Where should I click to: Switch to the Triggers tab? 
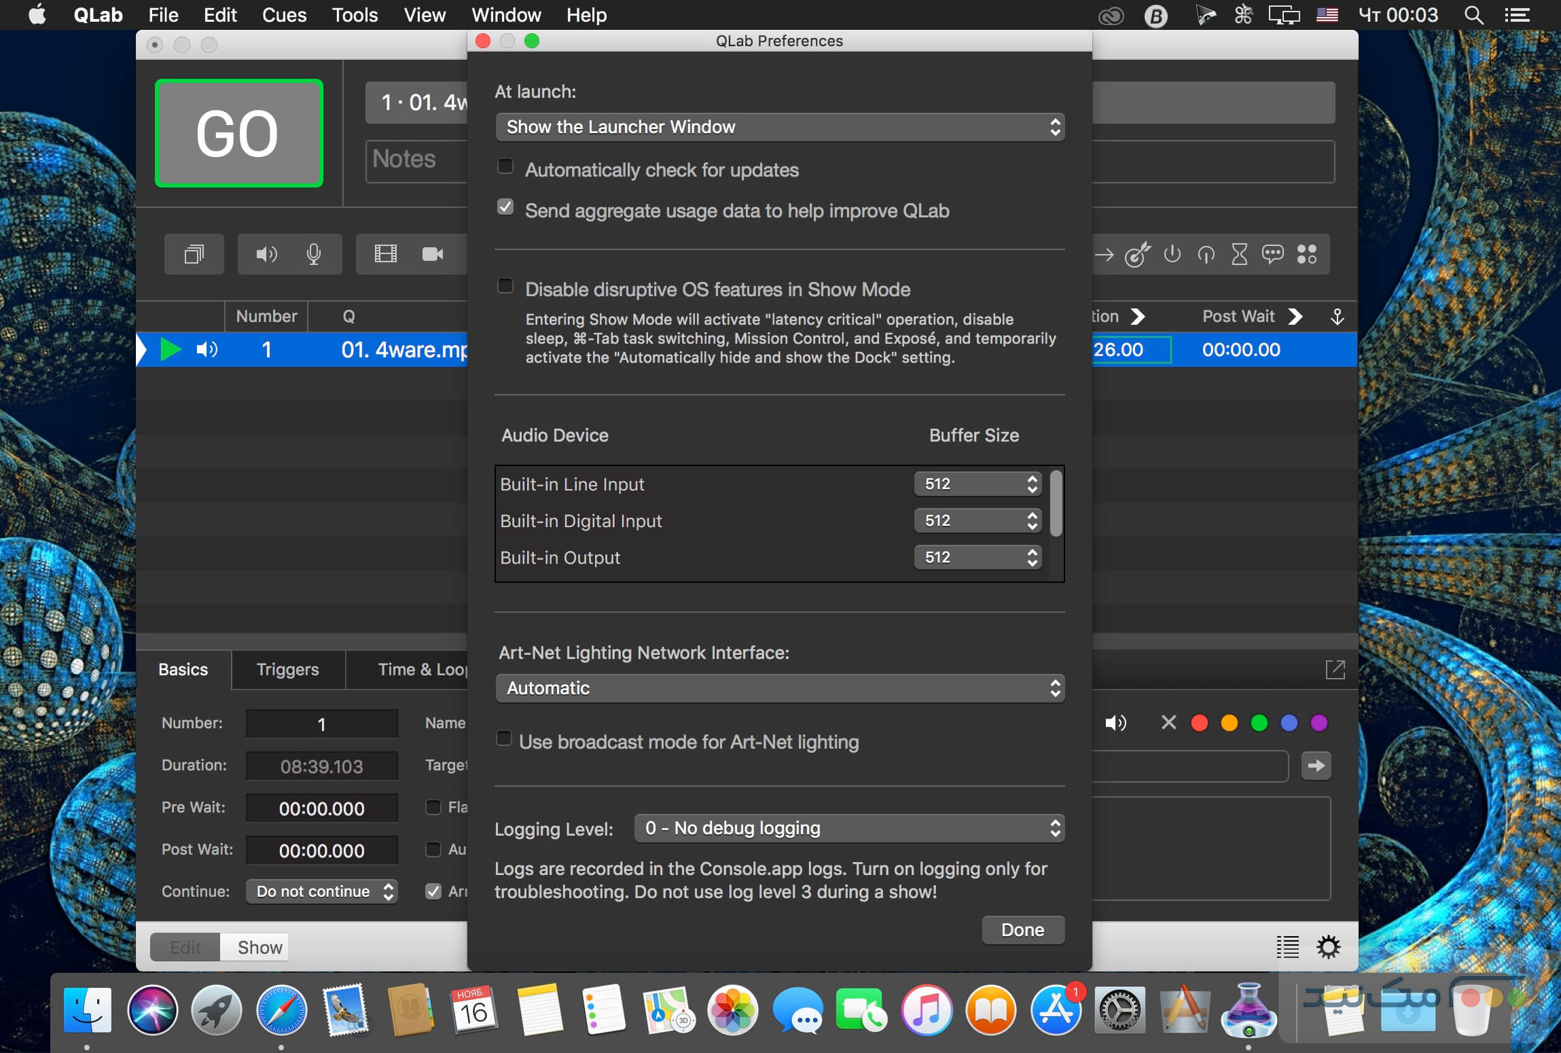[287, 670]
